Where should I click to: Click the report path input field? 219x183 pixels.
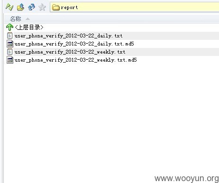135,7
